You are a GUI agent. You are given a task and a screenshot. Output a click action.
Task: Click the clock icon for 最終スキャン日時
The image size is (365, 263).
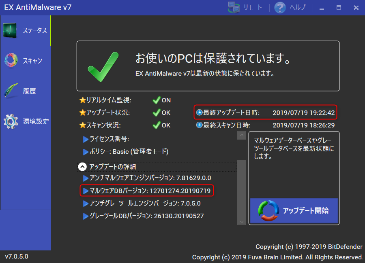point(199,125)
